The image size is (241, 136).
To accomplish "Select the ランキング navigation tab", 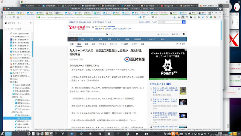I will pos(151,39).
